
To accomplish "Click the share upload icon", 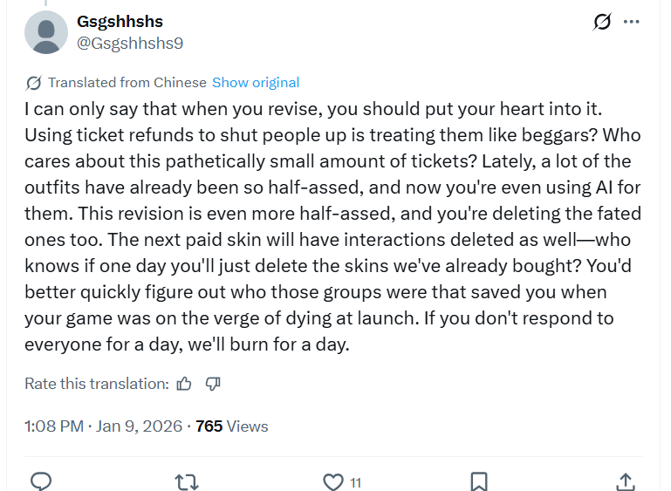I will point(625,481).
